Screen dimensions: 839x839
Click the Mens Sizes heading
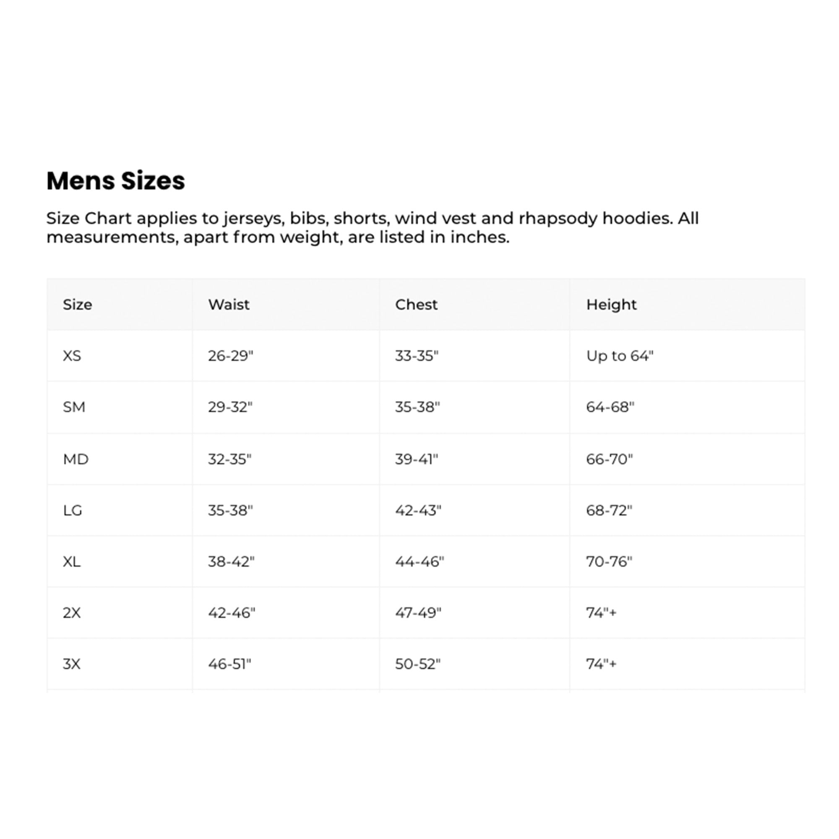pos(115,181)
